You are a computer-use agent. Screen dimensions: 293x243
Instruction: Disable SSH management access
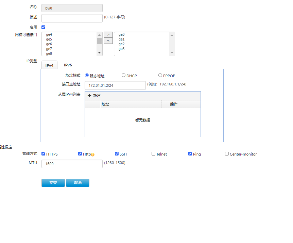117,154
